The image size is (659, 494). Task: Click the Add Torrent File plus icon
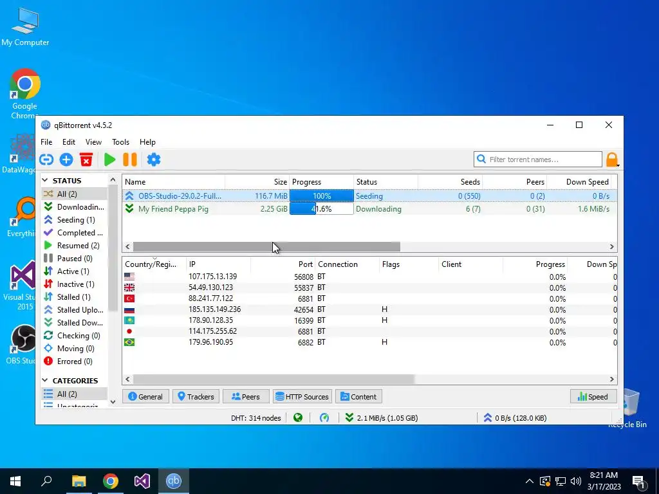point(66,160)
